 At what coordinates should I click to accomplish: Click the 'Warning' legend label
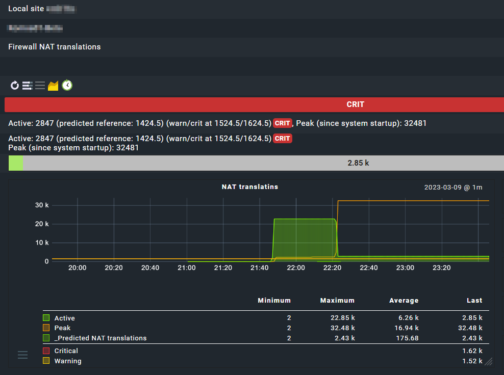(68, 361)
